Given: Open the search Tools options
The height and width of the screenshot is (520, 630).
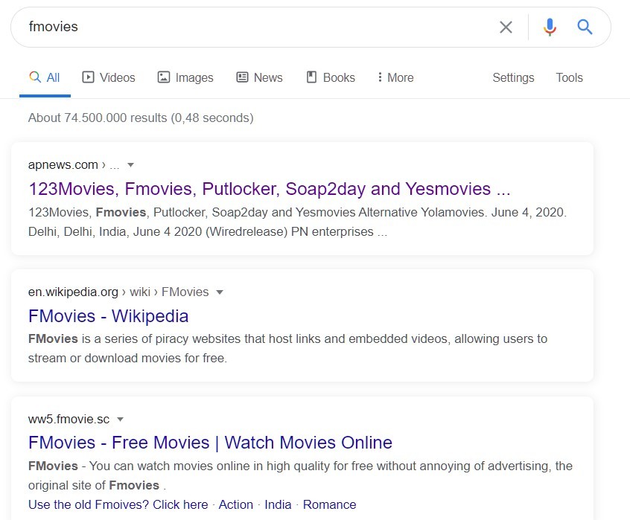Looking at the screenshot, I should point(569,77).
